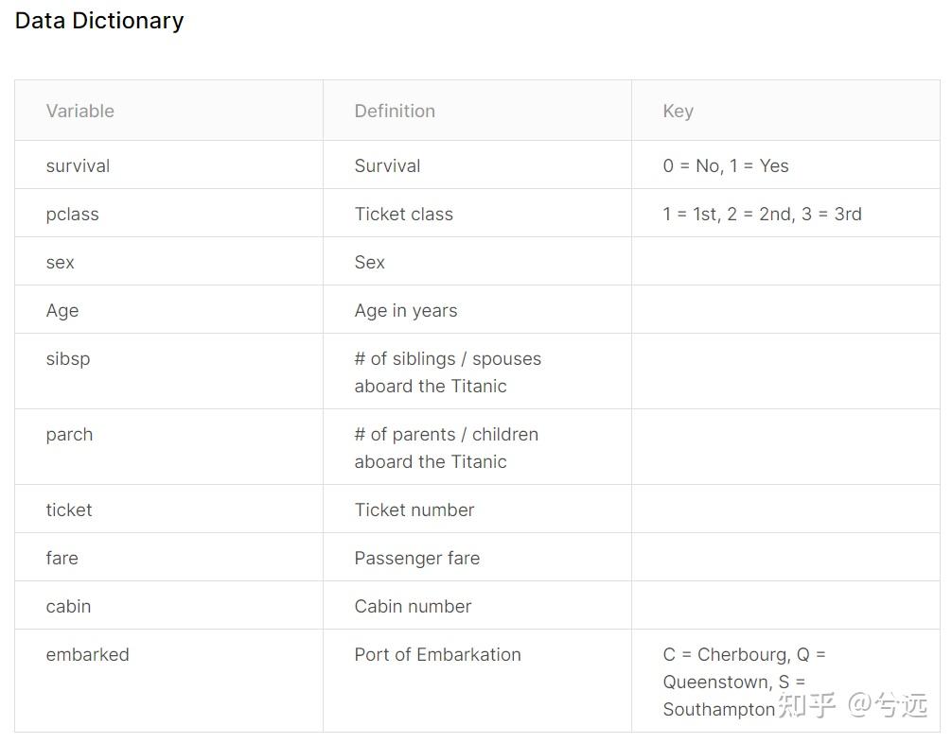The width and height of the screenshot is (952, 743).
Task: Select the "sibsp" variable name
Action: coord(67,358)
